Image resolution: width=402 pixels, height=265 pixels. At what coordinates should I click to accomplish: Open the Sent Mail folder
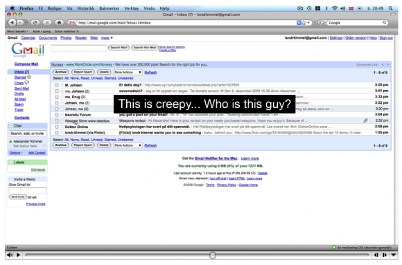click(21, 89)
